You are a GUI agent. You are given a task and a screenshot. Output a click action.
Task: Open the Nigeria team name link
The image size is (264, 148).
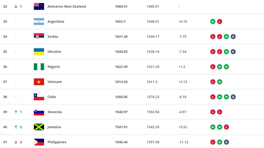click(x=53, y=67)
